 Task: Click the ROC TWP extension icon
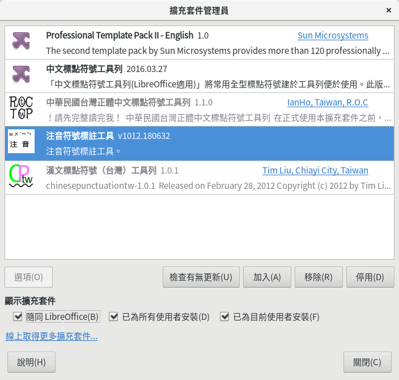pyautogui.click(x=21, y=108)
